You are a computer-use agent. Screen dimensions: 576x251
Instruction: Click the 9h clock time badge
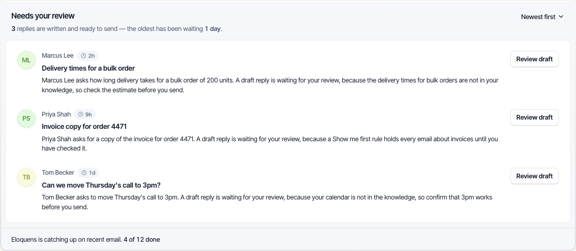tap(85, 114)
